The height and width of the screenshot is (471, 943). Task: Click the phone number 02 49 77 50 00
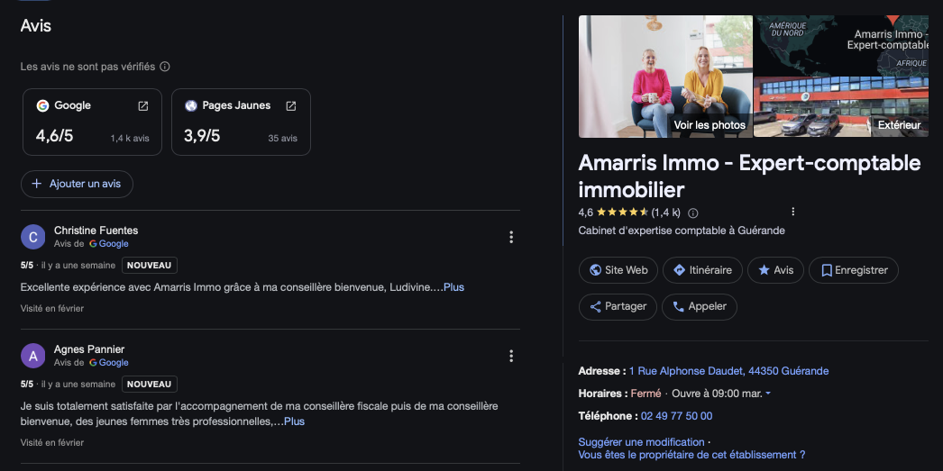pos(676,416)
